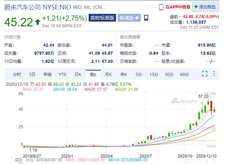Click the 每股收益 value -0.94

153,53
